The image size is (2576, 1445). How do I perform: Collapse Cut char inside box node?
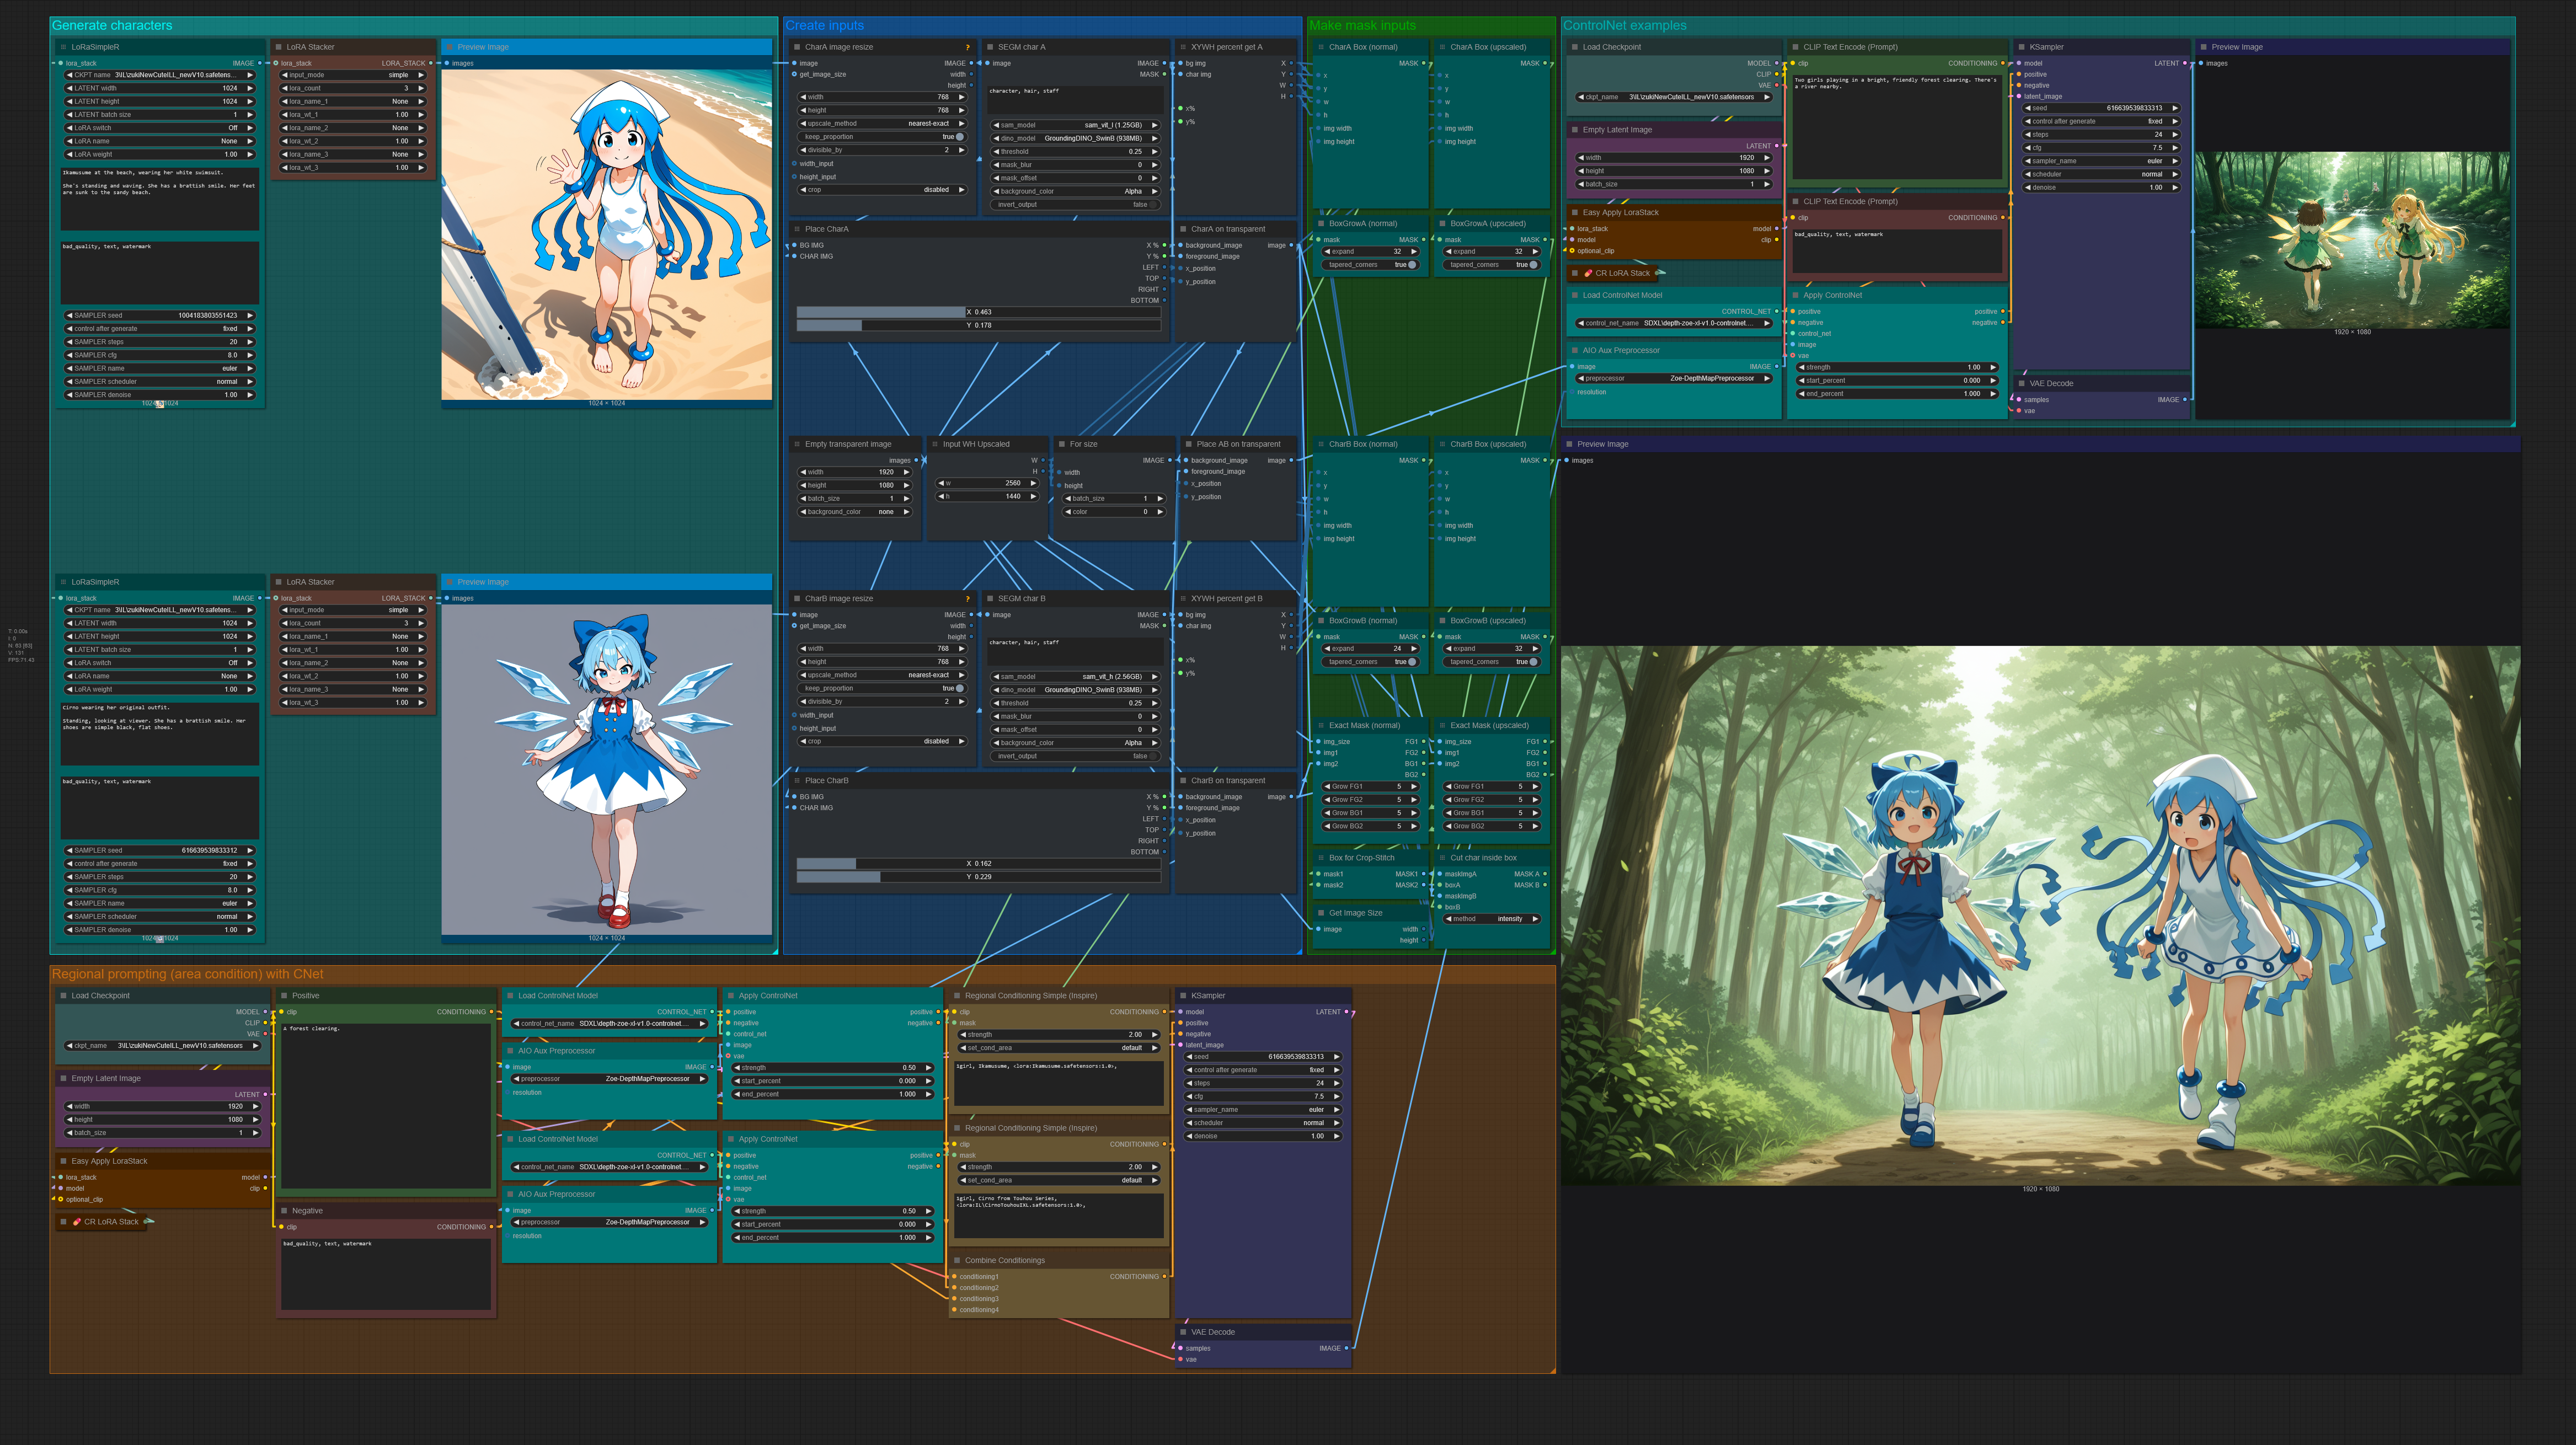coord(1441,858)
